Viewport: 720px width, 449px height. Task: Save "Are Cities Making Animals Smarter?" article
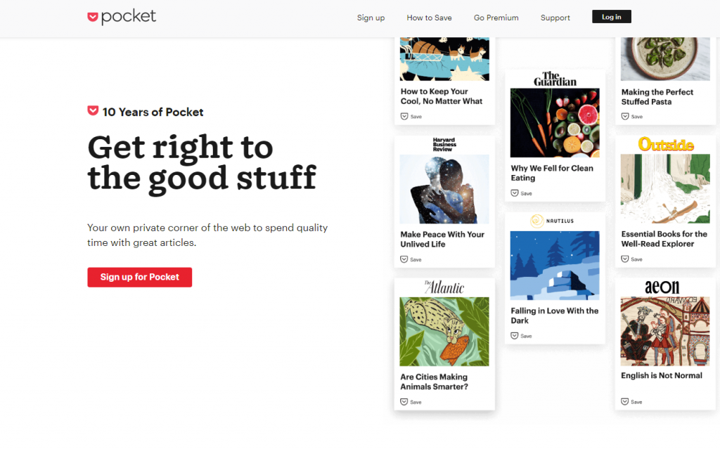(x=411, y=402)
